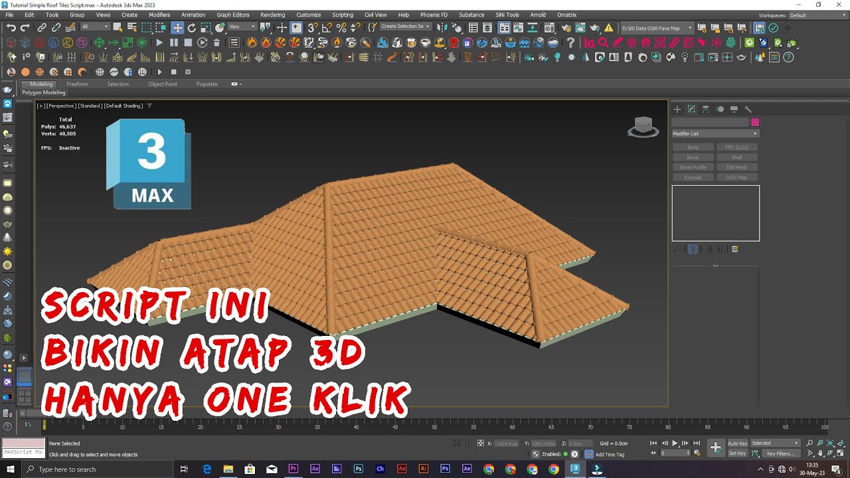Open the File menu
Viewport: 850px width, 478px height.
pos(9,15)
